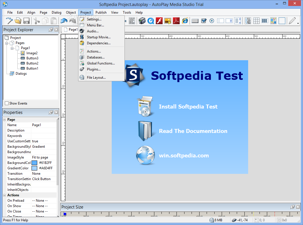The image size is (303, 225).
Task: Save project with the floppy disk icon
Action: point(26,21)
